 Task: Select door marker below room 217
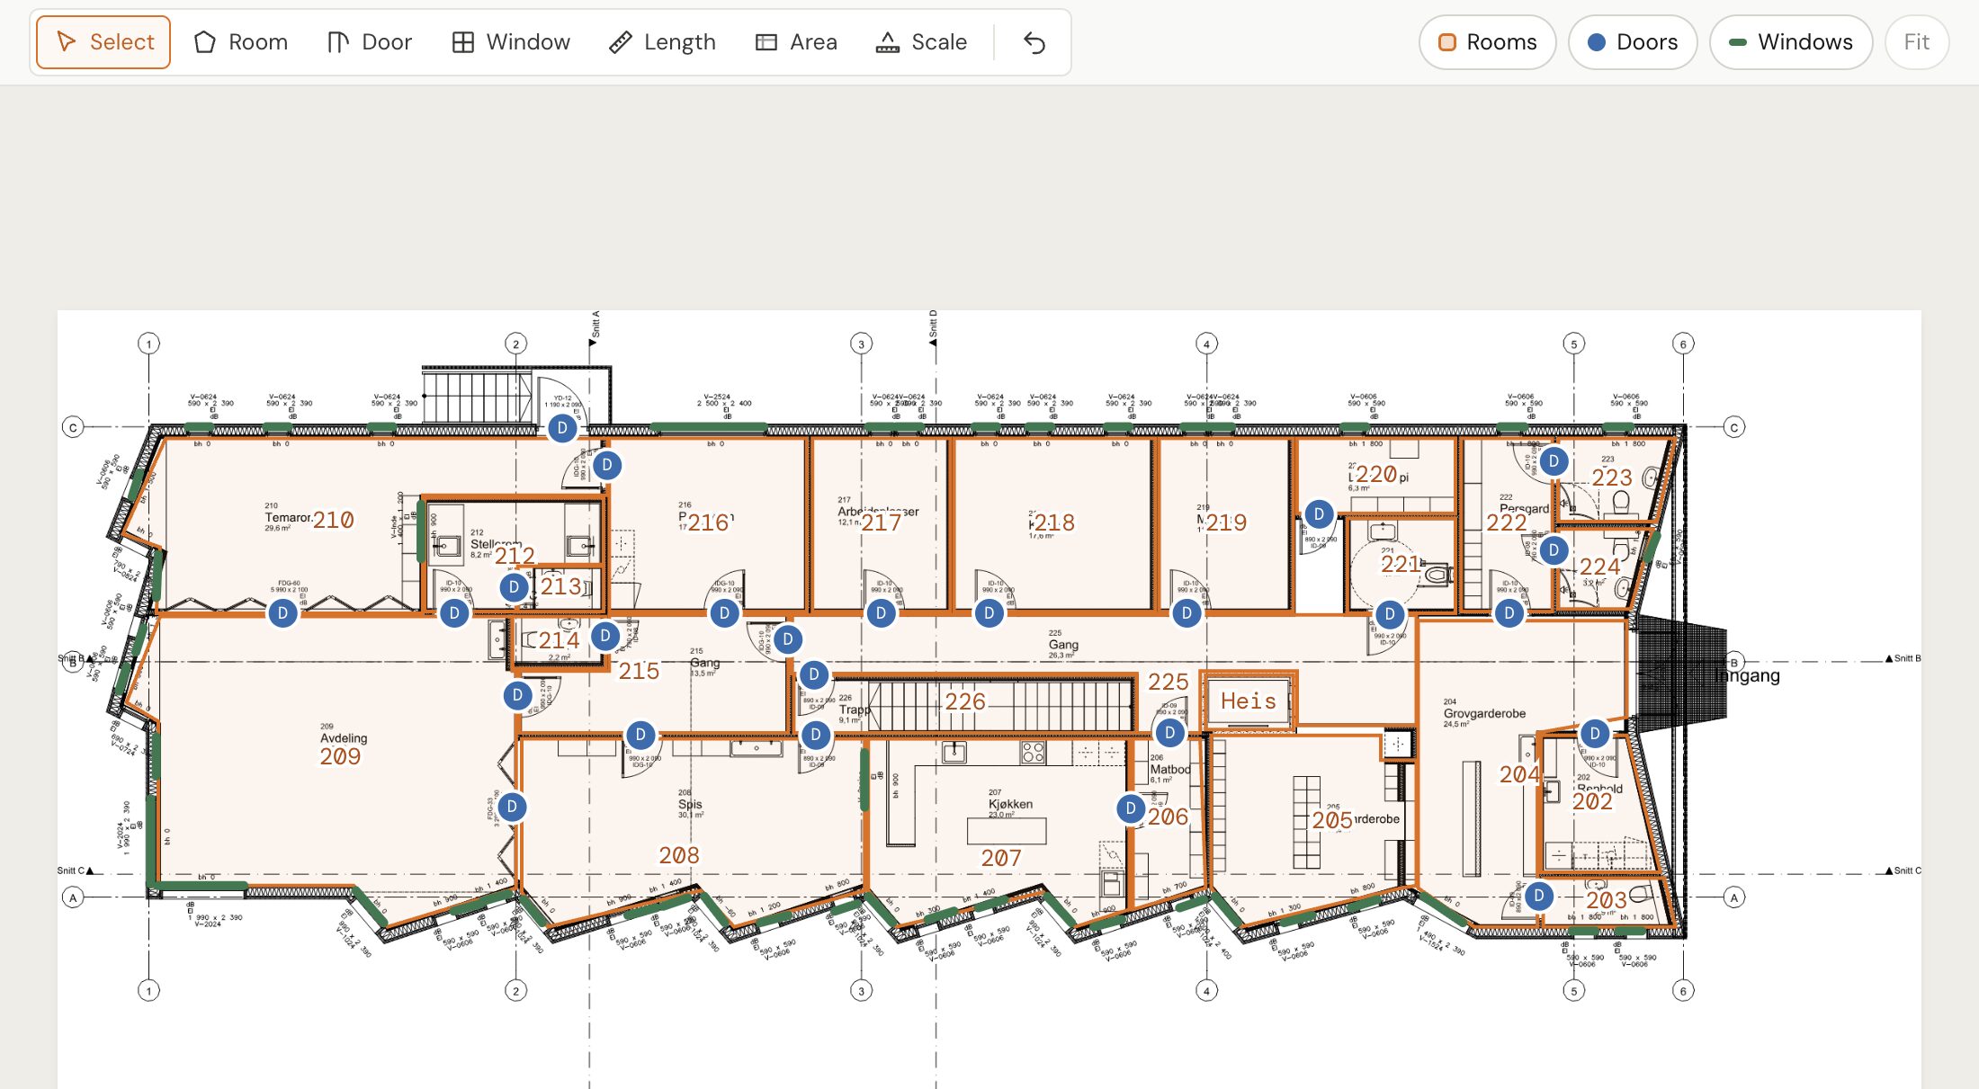[x=881, y=613]
